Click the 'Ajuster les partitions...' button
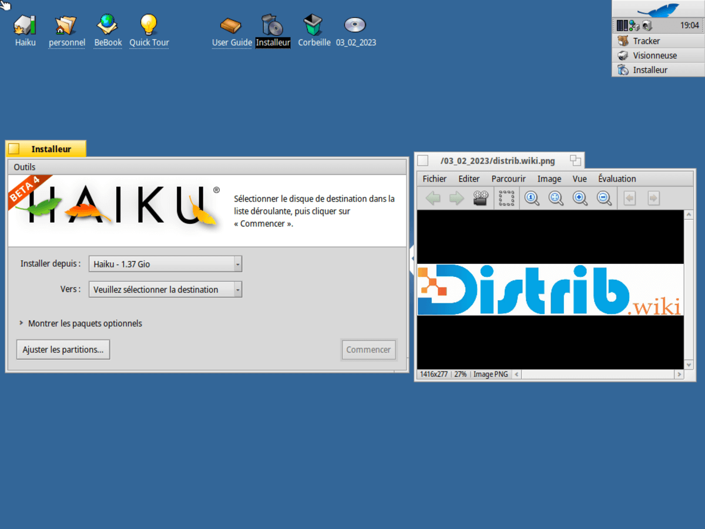705x529 pixels. click(x=63, y=349)
